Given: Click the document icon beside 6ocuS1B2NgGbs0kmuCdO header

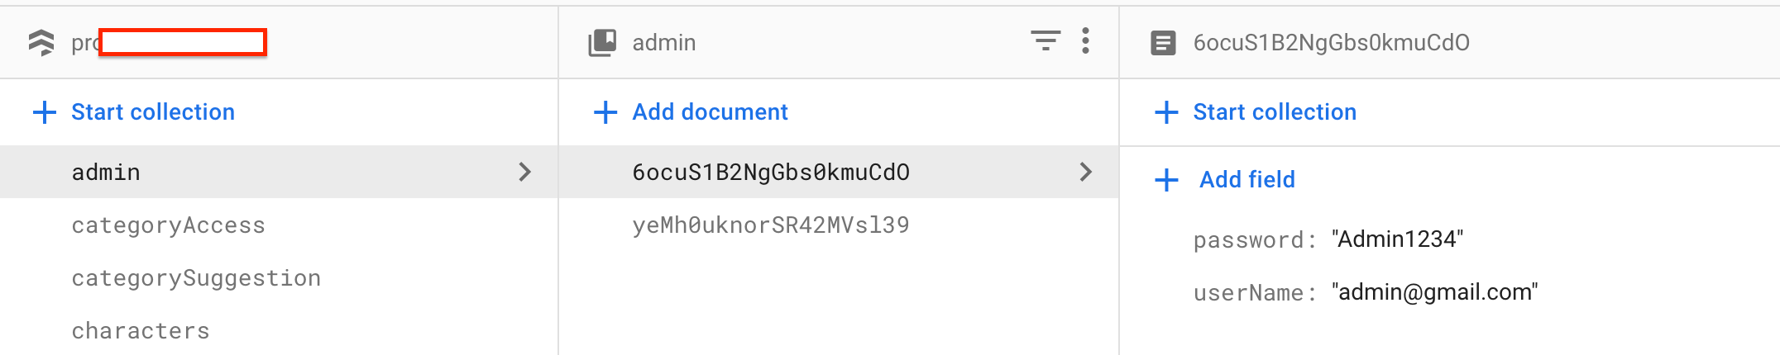Looking at the screenshot, I should pos(1163,43).
